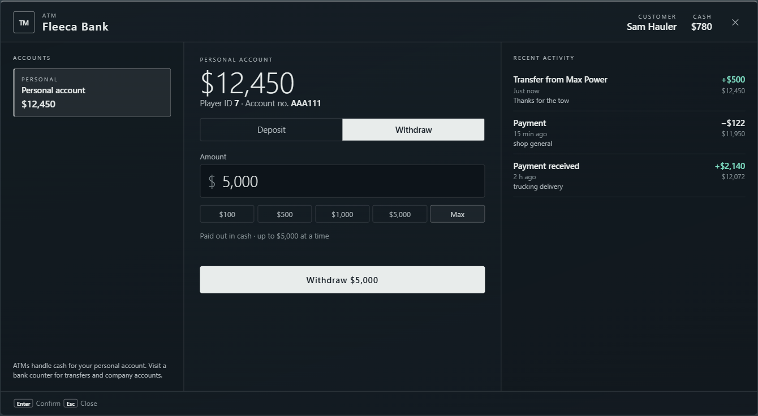Click the 'Thanks for the tow' memo
The width and height of the screenshot is (758, 416).
[x=541, y=101]
